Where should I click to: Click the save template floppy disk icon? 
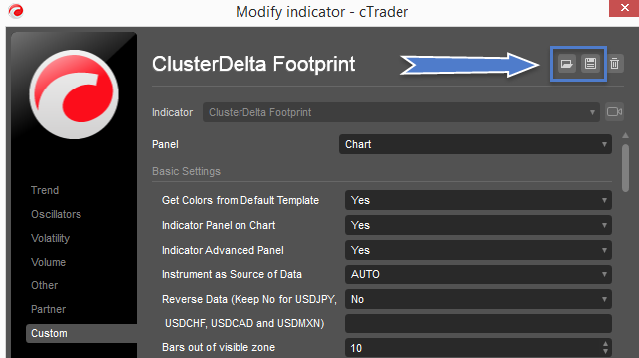pyautogui.click(x=590, y=64)
